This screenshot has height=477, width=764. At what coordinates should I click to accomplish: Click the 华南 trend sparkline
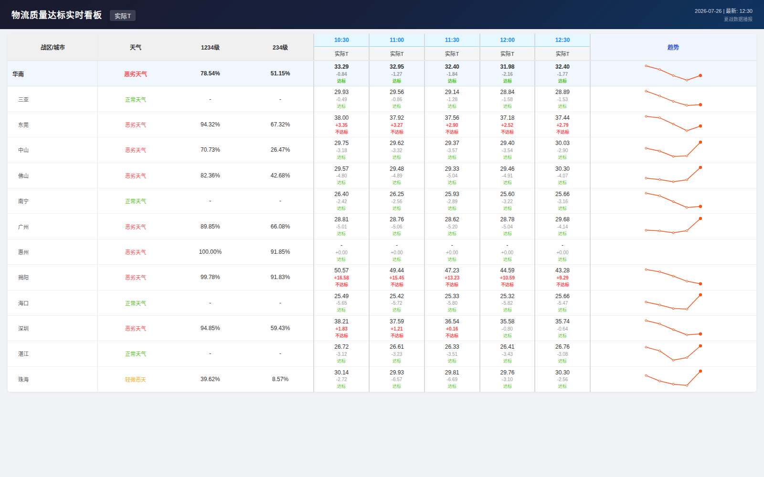[x=673, y=73]
